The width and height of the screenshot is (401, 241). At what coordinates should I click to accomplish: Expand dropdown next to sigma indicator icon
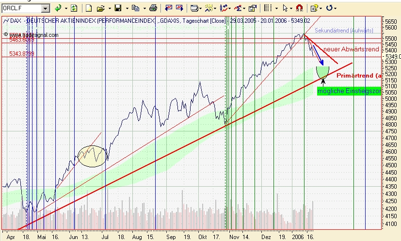tap(244, 8)
